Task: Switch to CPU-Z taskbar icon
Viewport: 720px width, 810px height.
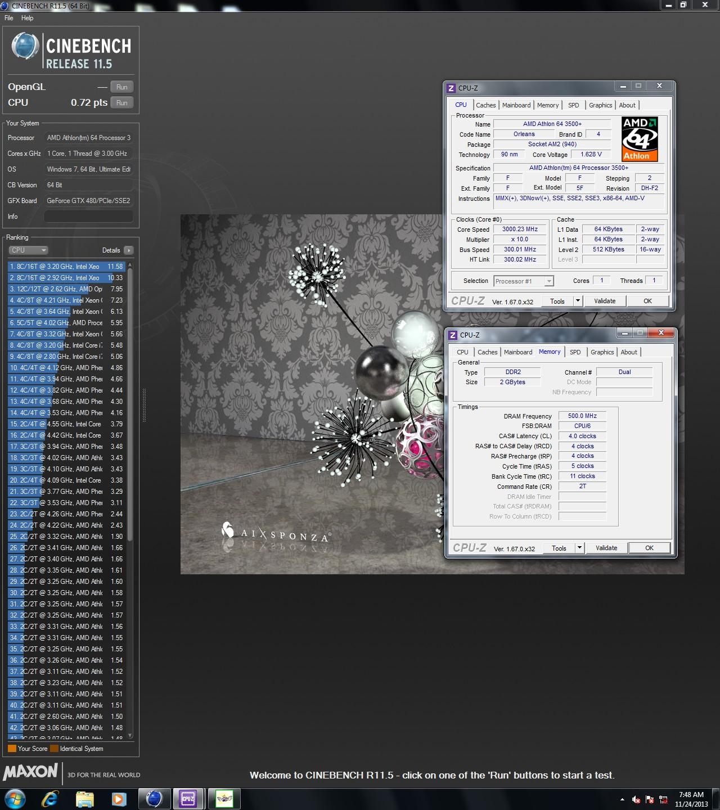Action: [188, 799]
